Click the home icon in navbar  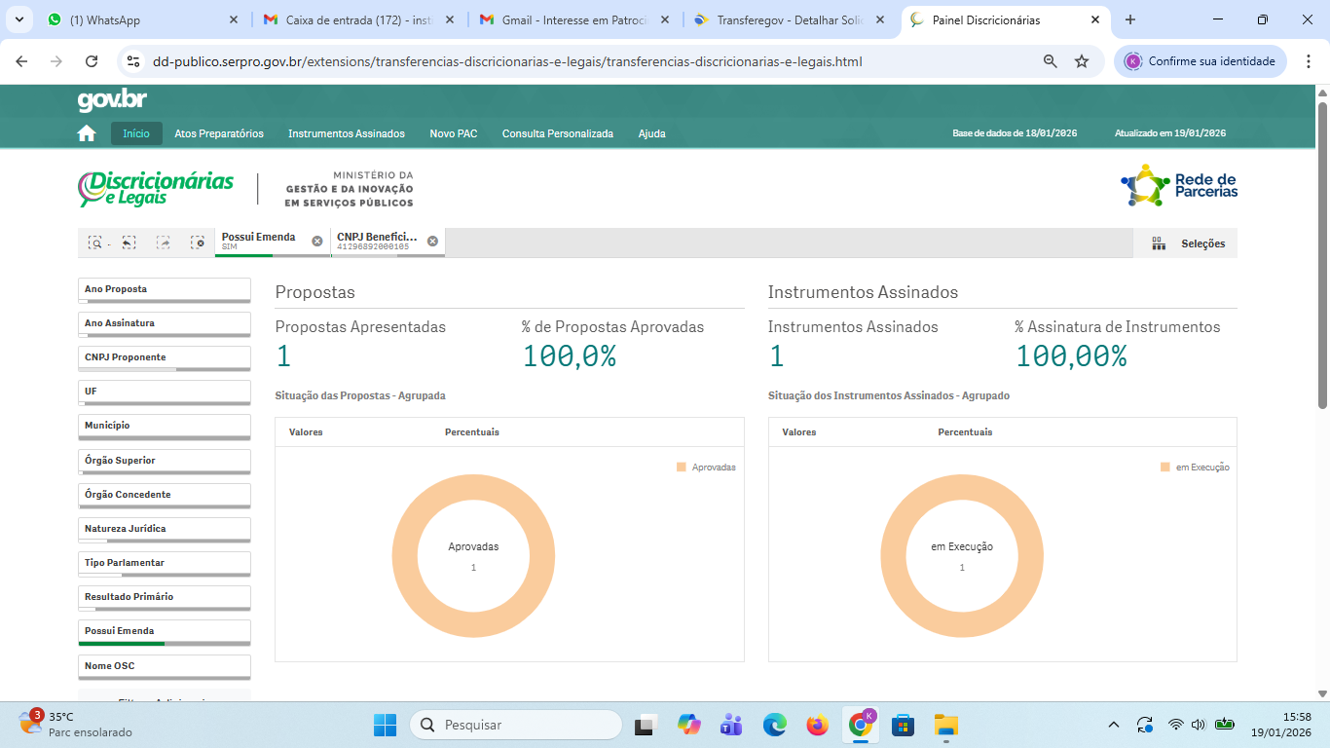(x=87, y=133)
